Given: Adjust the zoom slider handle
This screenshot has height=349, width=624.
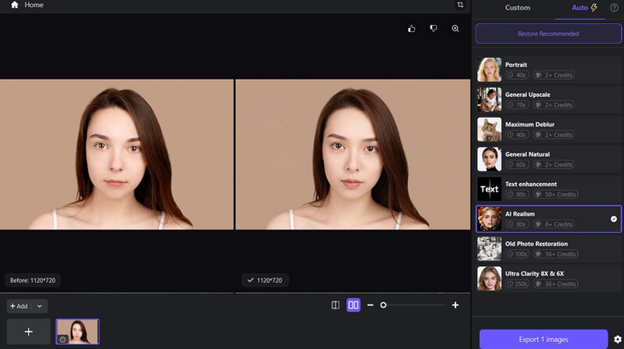Looking at the screenshot, I should point(383,305).
